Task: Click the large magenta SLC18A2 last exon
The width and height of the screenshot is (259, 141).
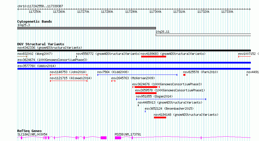Action: tap(104, 138)
